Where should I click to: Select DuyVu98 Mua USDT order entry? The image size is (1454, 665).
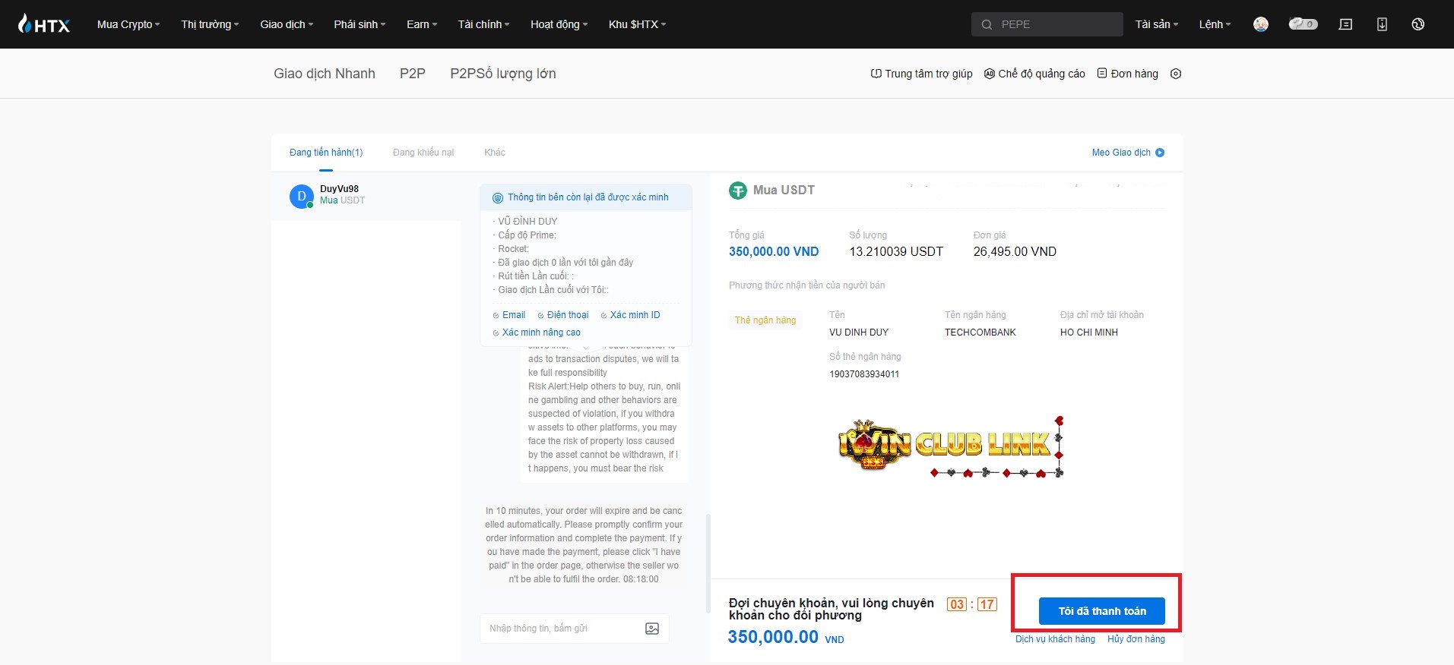(366, 197)
